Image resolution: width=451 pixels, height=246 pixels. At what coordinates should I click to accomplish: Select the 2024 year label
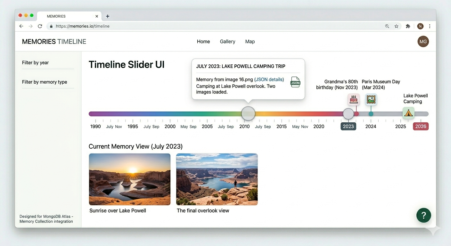[371, 126]
